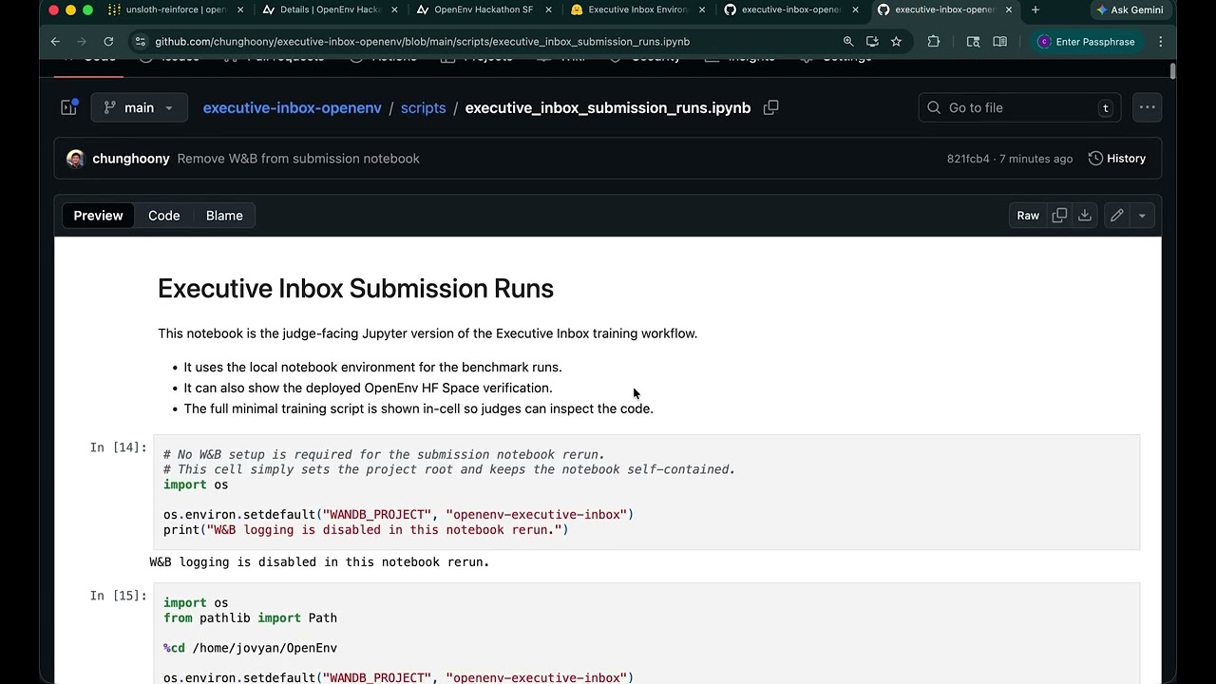This screenshot has height=684, width=1216.
Task: Open the chunghoony author profile link
Action: tap(131, 159)
